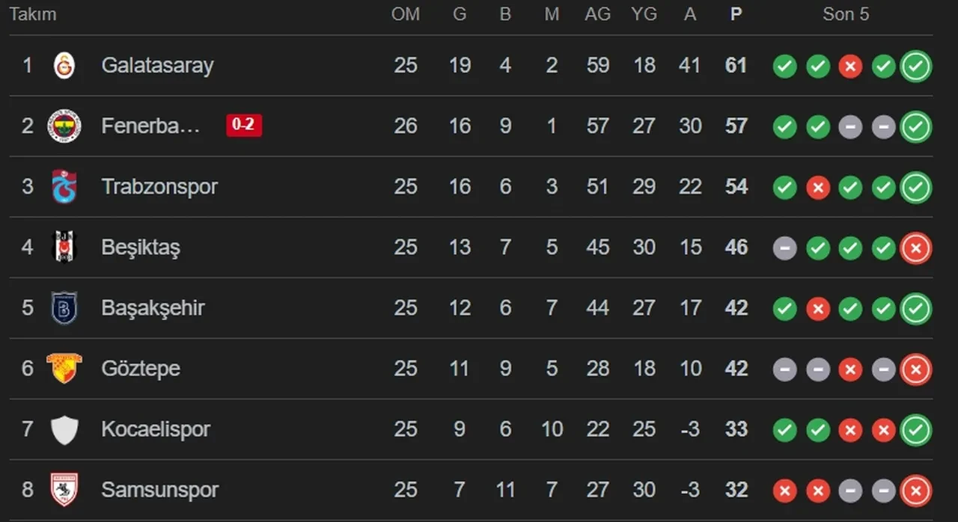The width and height of the screenshot is (958, 522).
Task: Open the Beşiktaş crest icon
Action: tap(64, 247)
